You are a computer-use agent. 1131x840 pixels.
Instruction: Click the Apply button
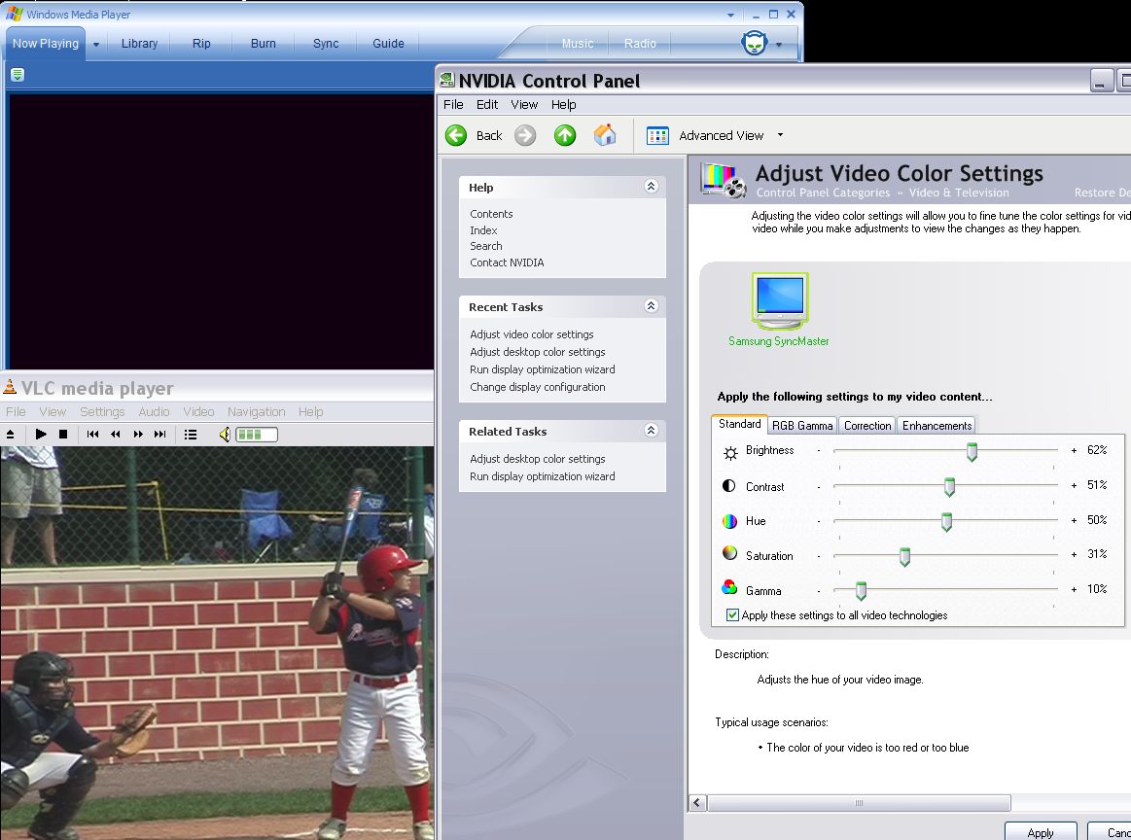click(x=1041, y=831)
